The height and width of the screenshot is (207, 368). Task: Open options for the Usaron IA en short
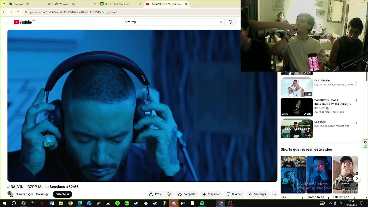pyautogui.click(x=328, y=198)
